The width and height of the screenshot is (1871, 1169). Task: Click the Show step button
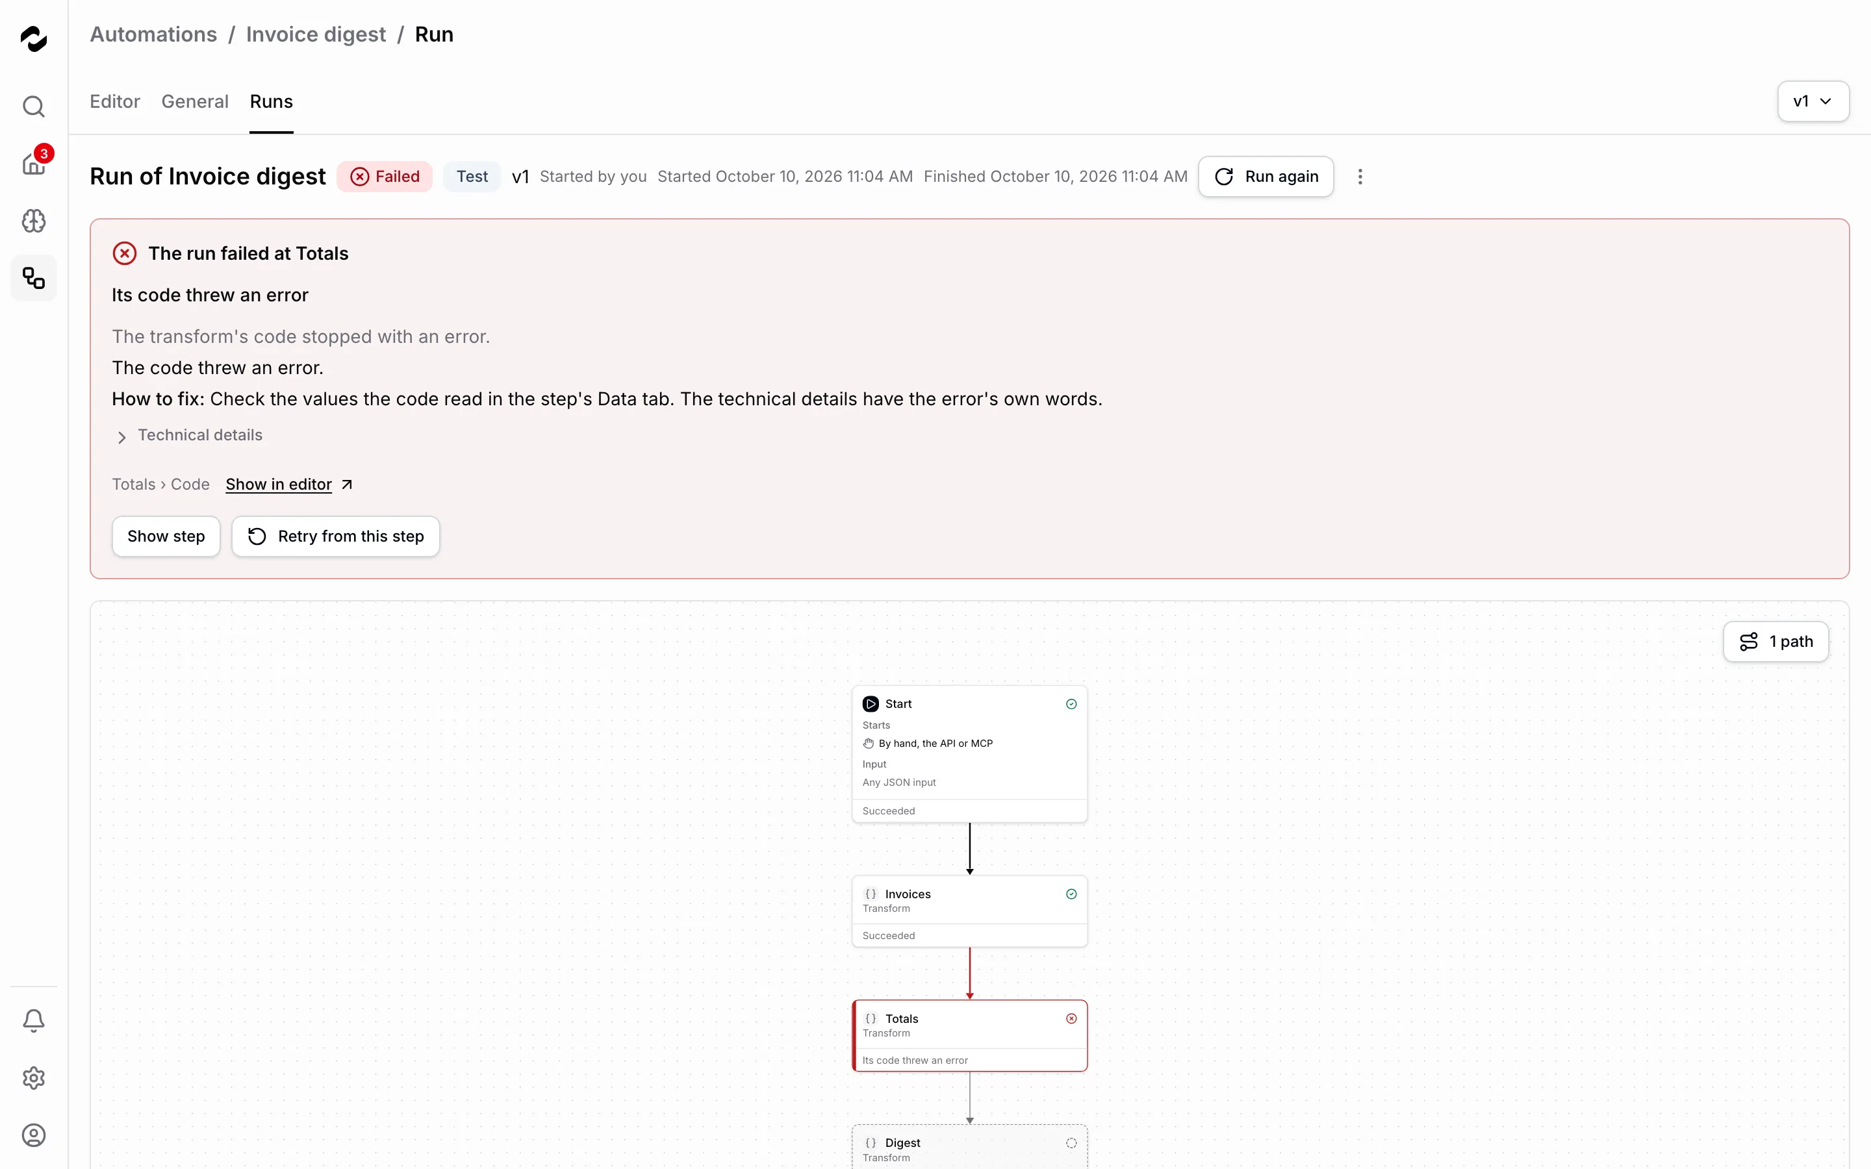(x=166, y=536)
